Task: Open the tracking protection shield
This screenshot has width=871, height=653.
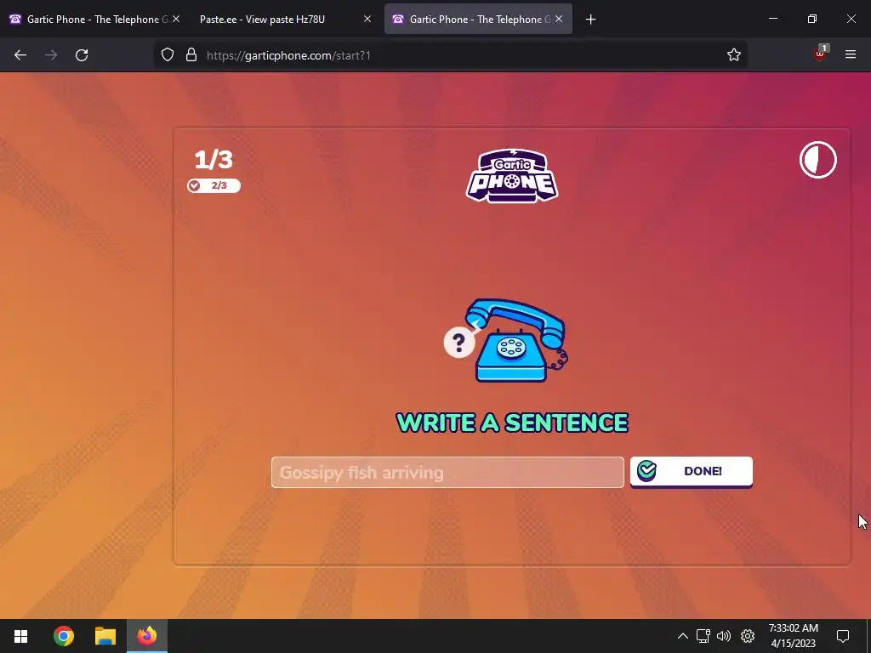Action: pyautogui.click(x=168, y=54)
